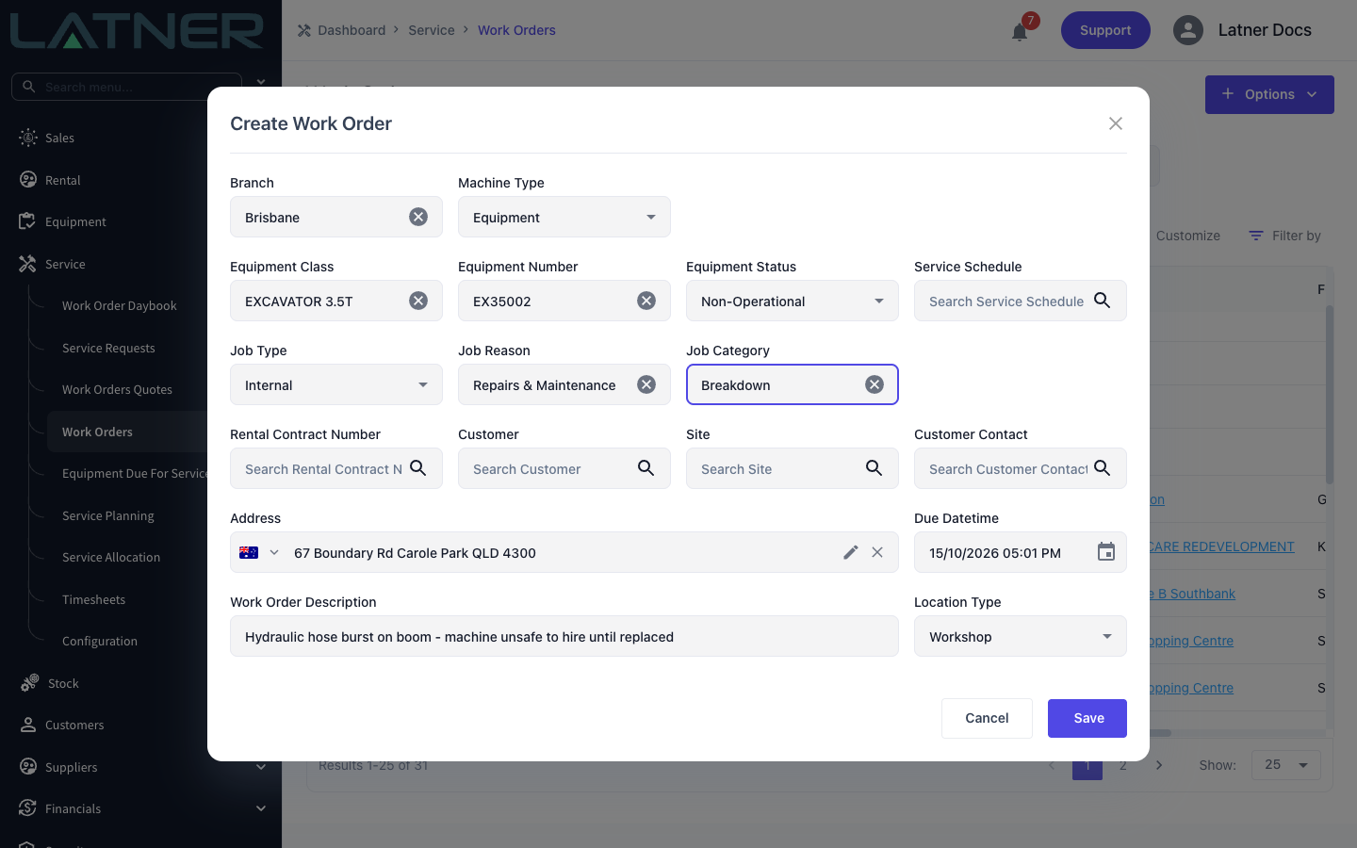Open the Stock sidebar section
The height and width of the screenshot is (848, 1357).
(x=63, y=683)
